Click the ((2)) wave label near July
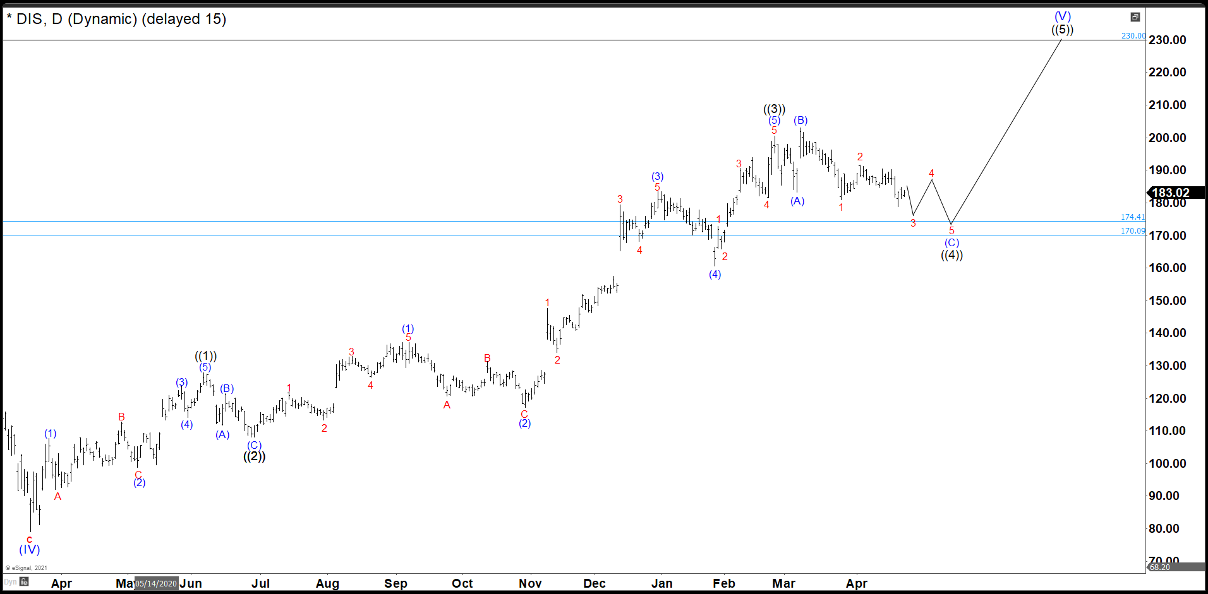This screenshot has height=594, width=1208. pos(254,456)
